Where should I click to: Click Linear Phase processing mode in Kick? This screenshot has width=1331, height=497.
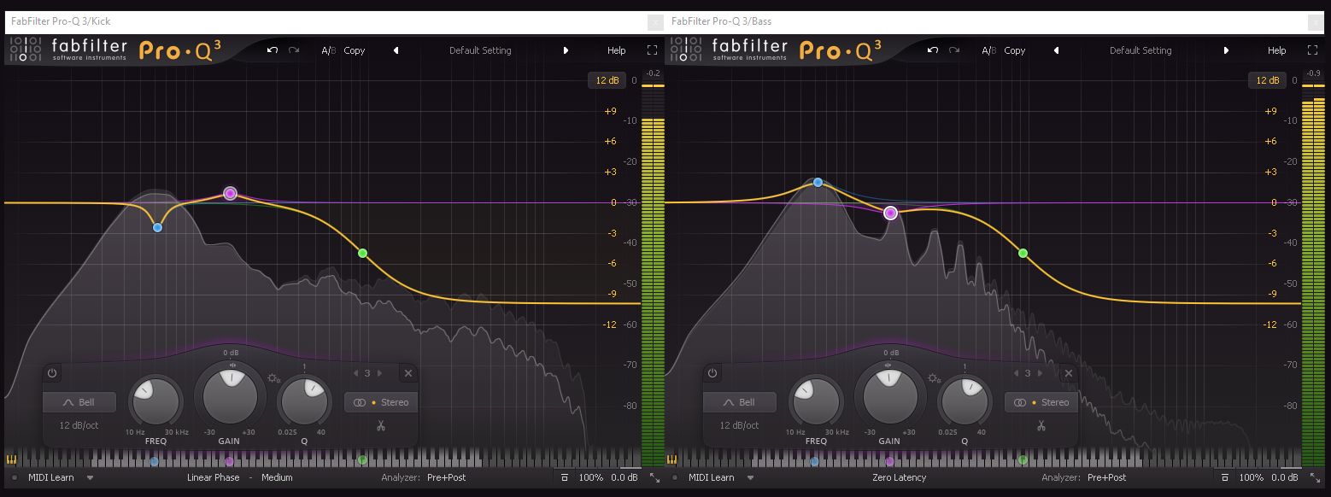213,477
